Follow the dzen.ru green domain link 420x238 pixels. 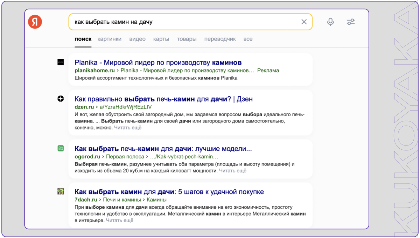tap(84, 107)
